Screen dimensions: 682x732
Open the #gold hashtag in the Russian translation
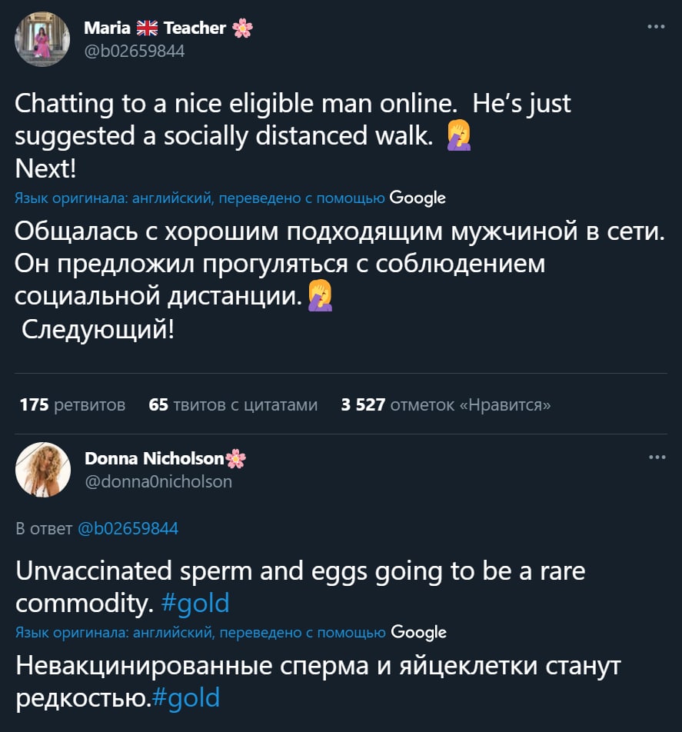pos(186,696)
